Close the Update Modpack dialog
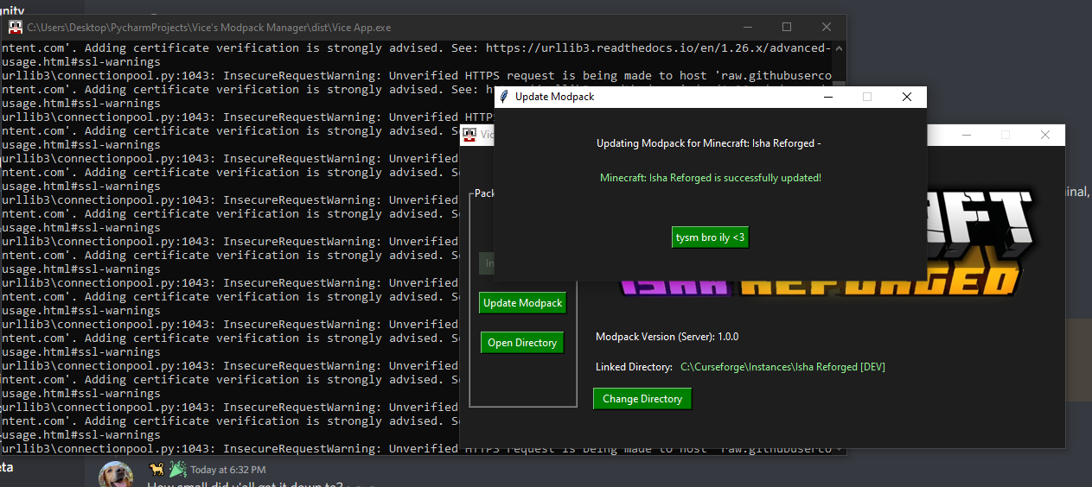 click(906, 97)
